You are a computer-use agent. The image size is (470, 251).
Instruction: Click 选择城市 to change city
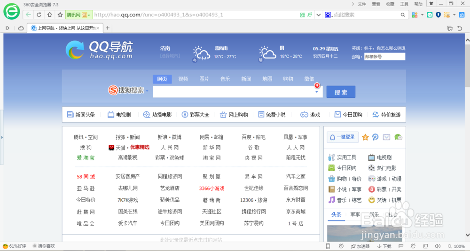(x=170, y=56)
